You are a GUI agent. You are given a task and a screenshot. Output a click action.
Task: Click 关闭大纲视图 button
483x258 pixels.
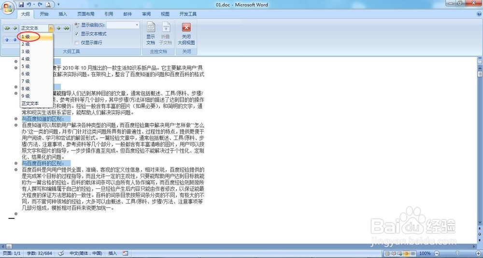click(186, 33)
